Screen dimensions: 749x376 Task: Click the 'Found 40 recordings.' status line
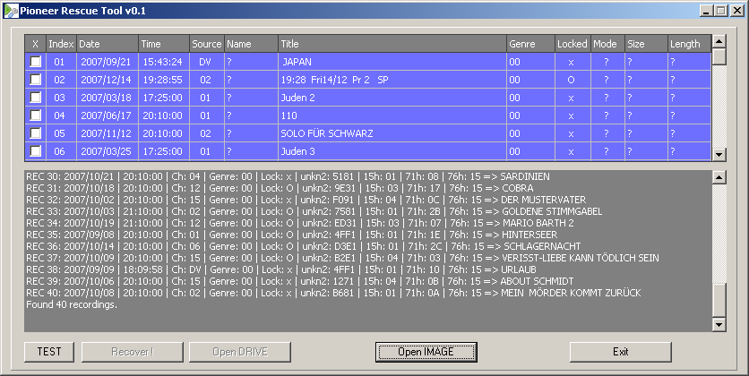pos(72,304)
